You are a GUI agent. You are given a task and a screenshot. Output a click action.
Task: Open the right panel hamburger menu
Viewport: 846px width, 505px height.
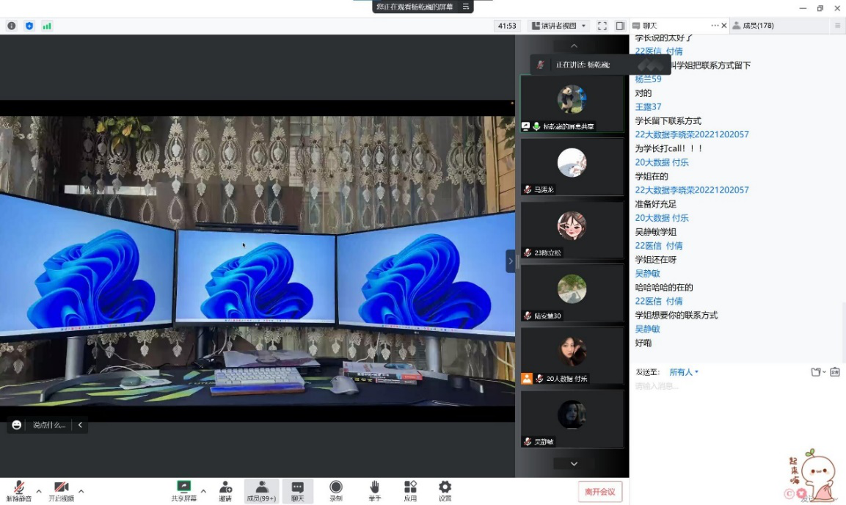pyautogui.click(x=837, y=26)
